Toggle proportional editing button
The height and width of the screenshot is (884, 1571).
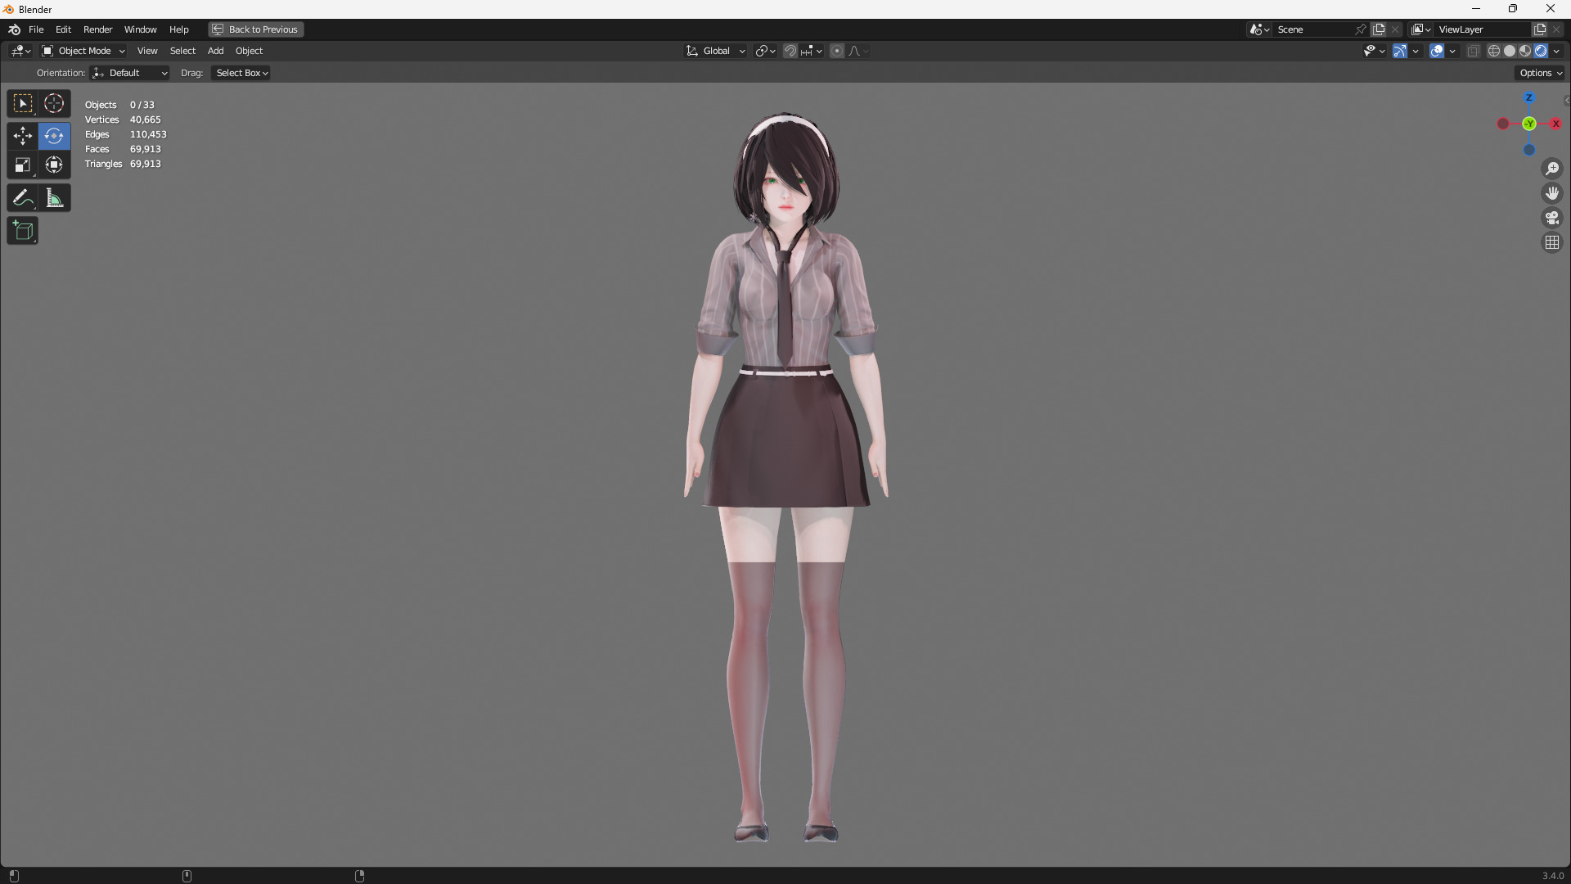click(836, 51)
